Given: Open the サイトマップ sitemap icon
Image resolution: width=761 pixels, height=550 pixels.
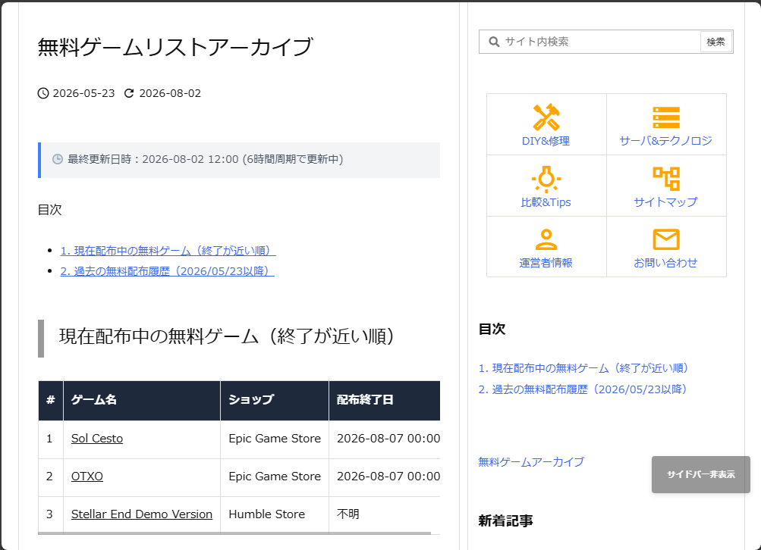Looking at the screenshot, I should pyautogui.click(x=666, y=179).
